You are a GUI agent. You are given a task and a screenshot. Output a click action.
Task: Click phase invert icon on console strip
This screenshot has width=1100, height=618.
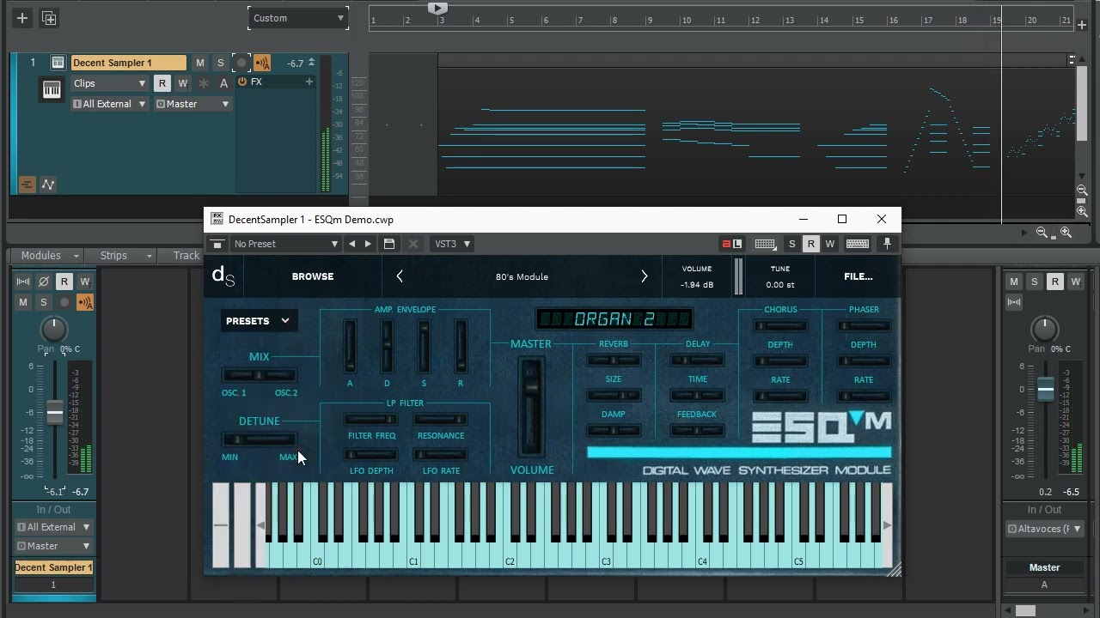point(44,282)
